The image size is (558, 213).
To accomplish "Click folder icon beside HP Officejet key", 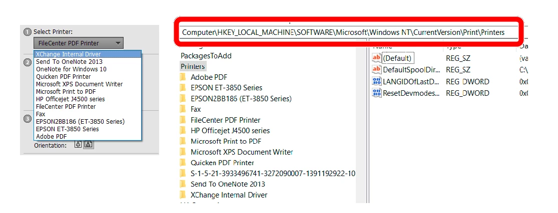I will pos(183,131).
